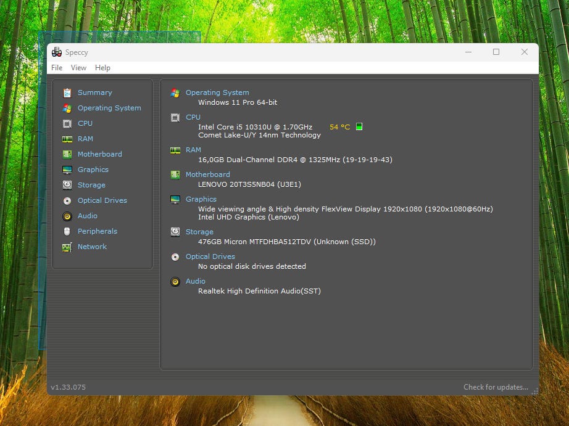This screenshot has width=569, height=426.
Task: Select the Storage drive icon in sidebar
Action: click(67, 185)
